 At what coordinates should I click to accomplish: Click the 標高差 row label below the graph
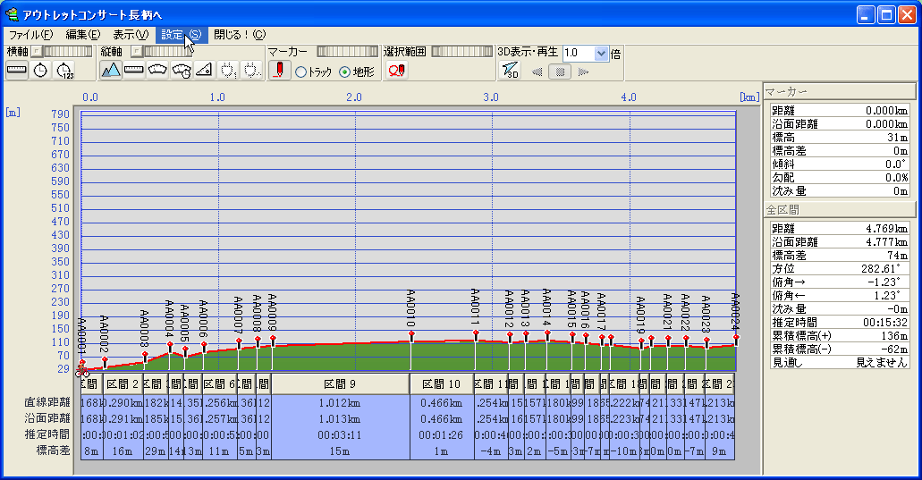[53, 451]
